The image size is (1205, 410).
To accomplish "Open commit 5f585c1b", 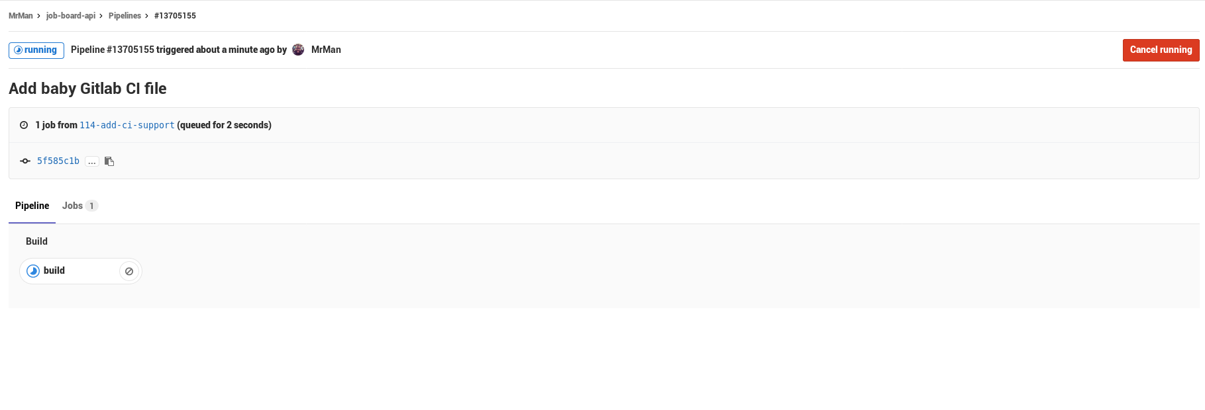I will (58, 161).
